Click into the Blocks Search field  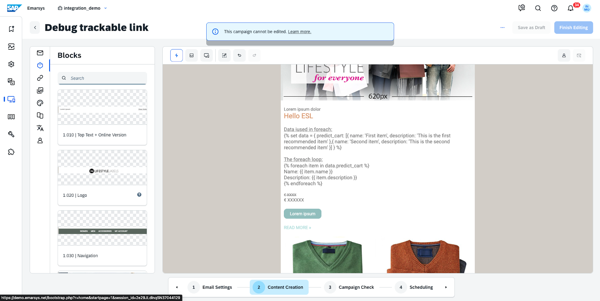click(102, 78)
